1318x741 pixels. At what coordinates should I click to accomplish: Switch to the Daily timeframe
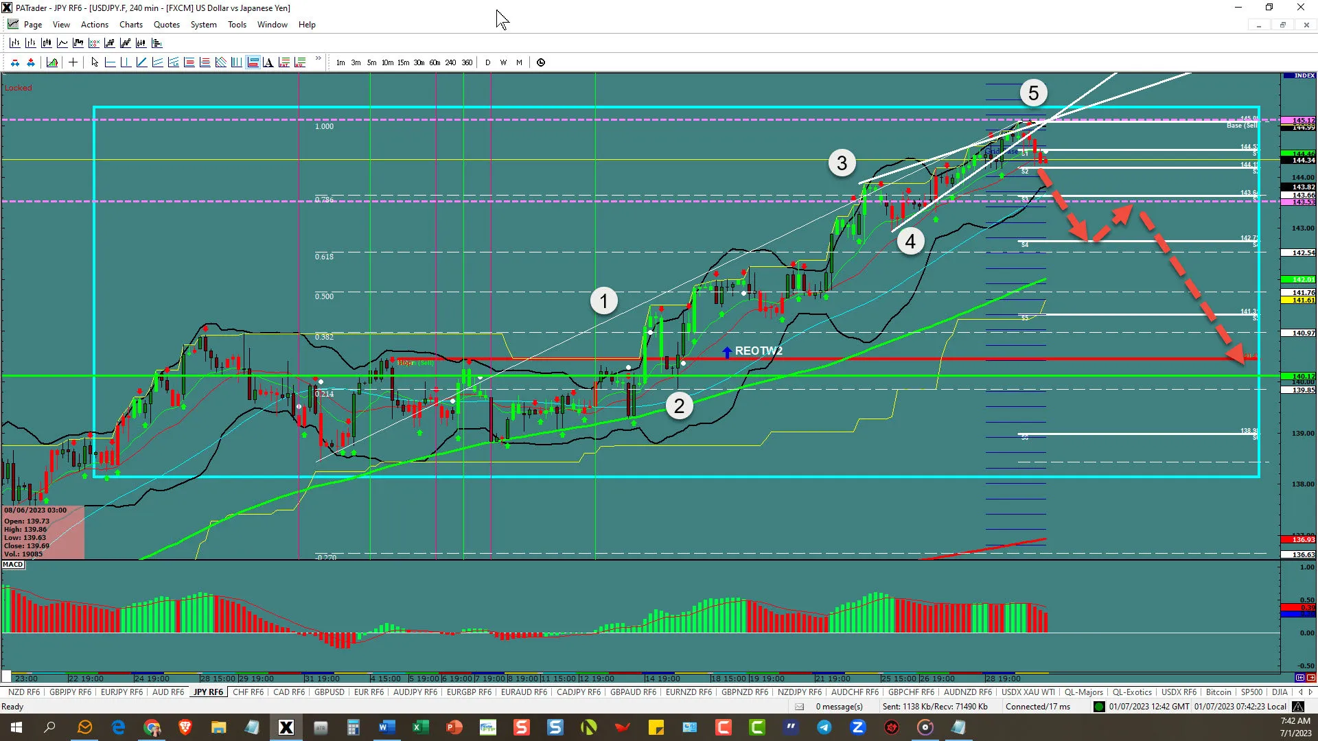(488, 62)
